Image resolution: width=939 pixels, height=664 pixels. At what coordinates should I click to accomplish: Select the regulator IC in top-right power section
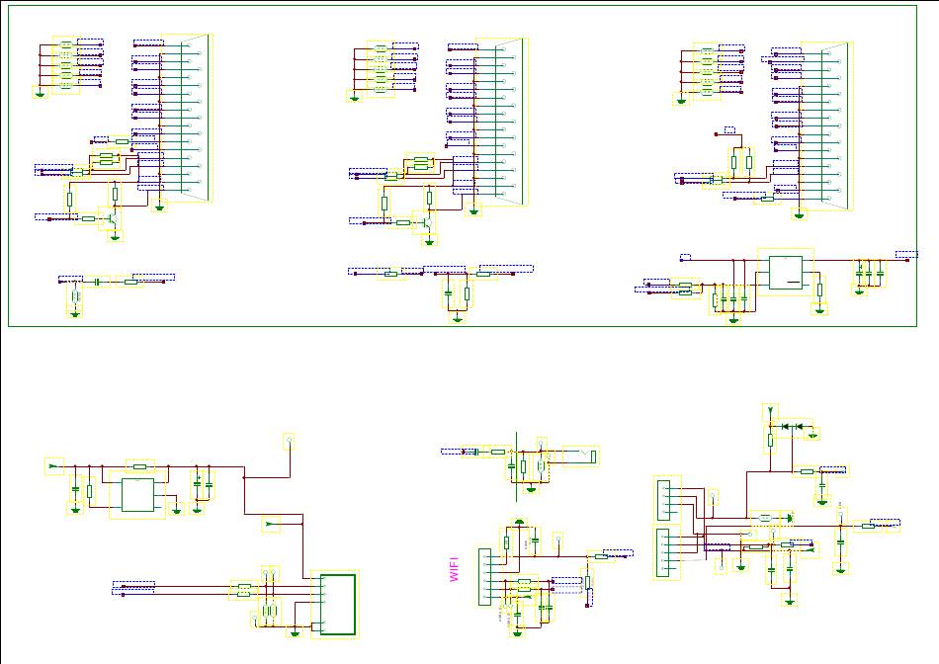pos(786,273)
